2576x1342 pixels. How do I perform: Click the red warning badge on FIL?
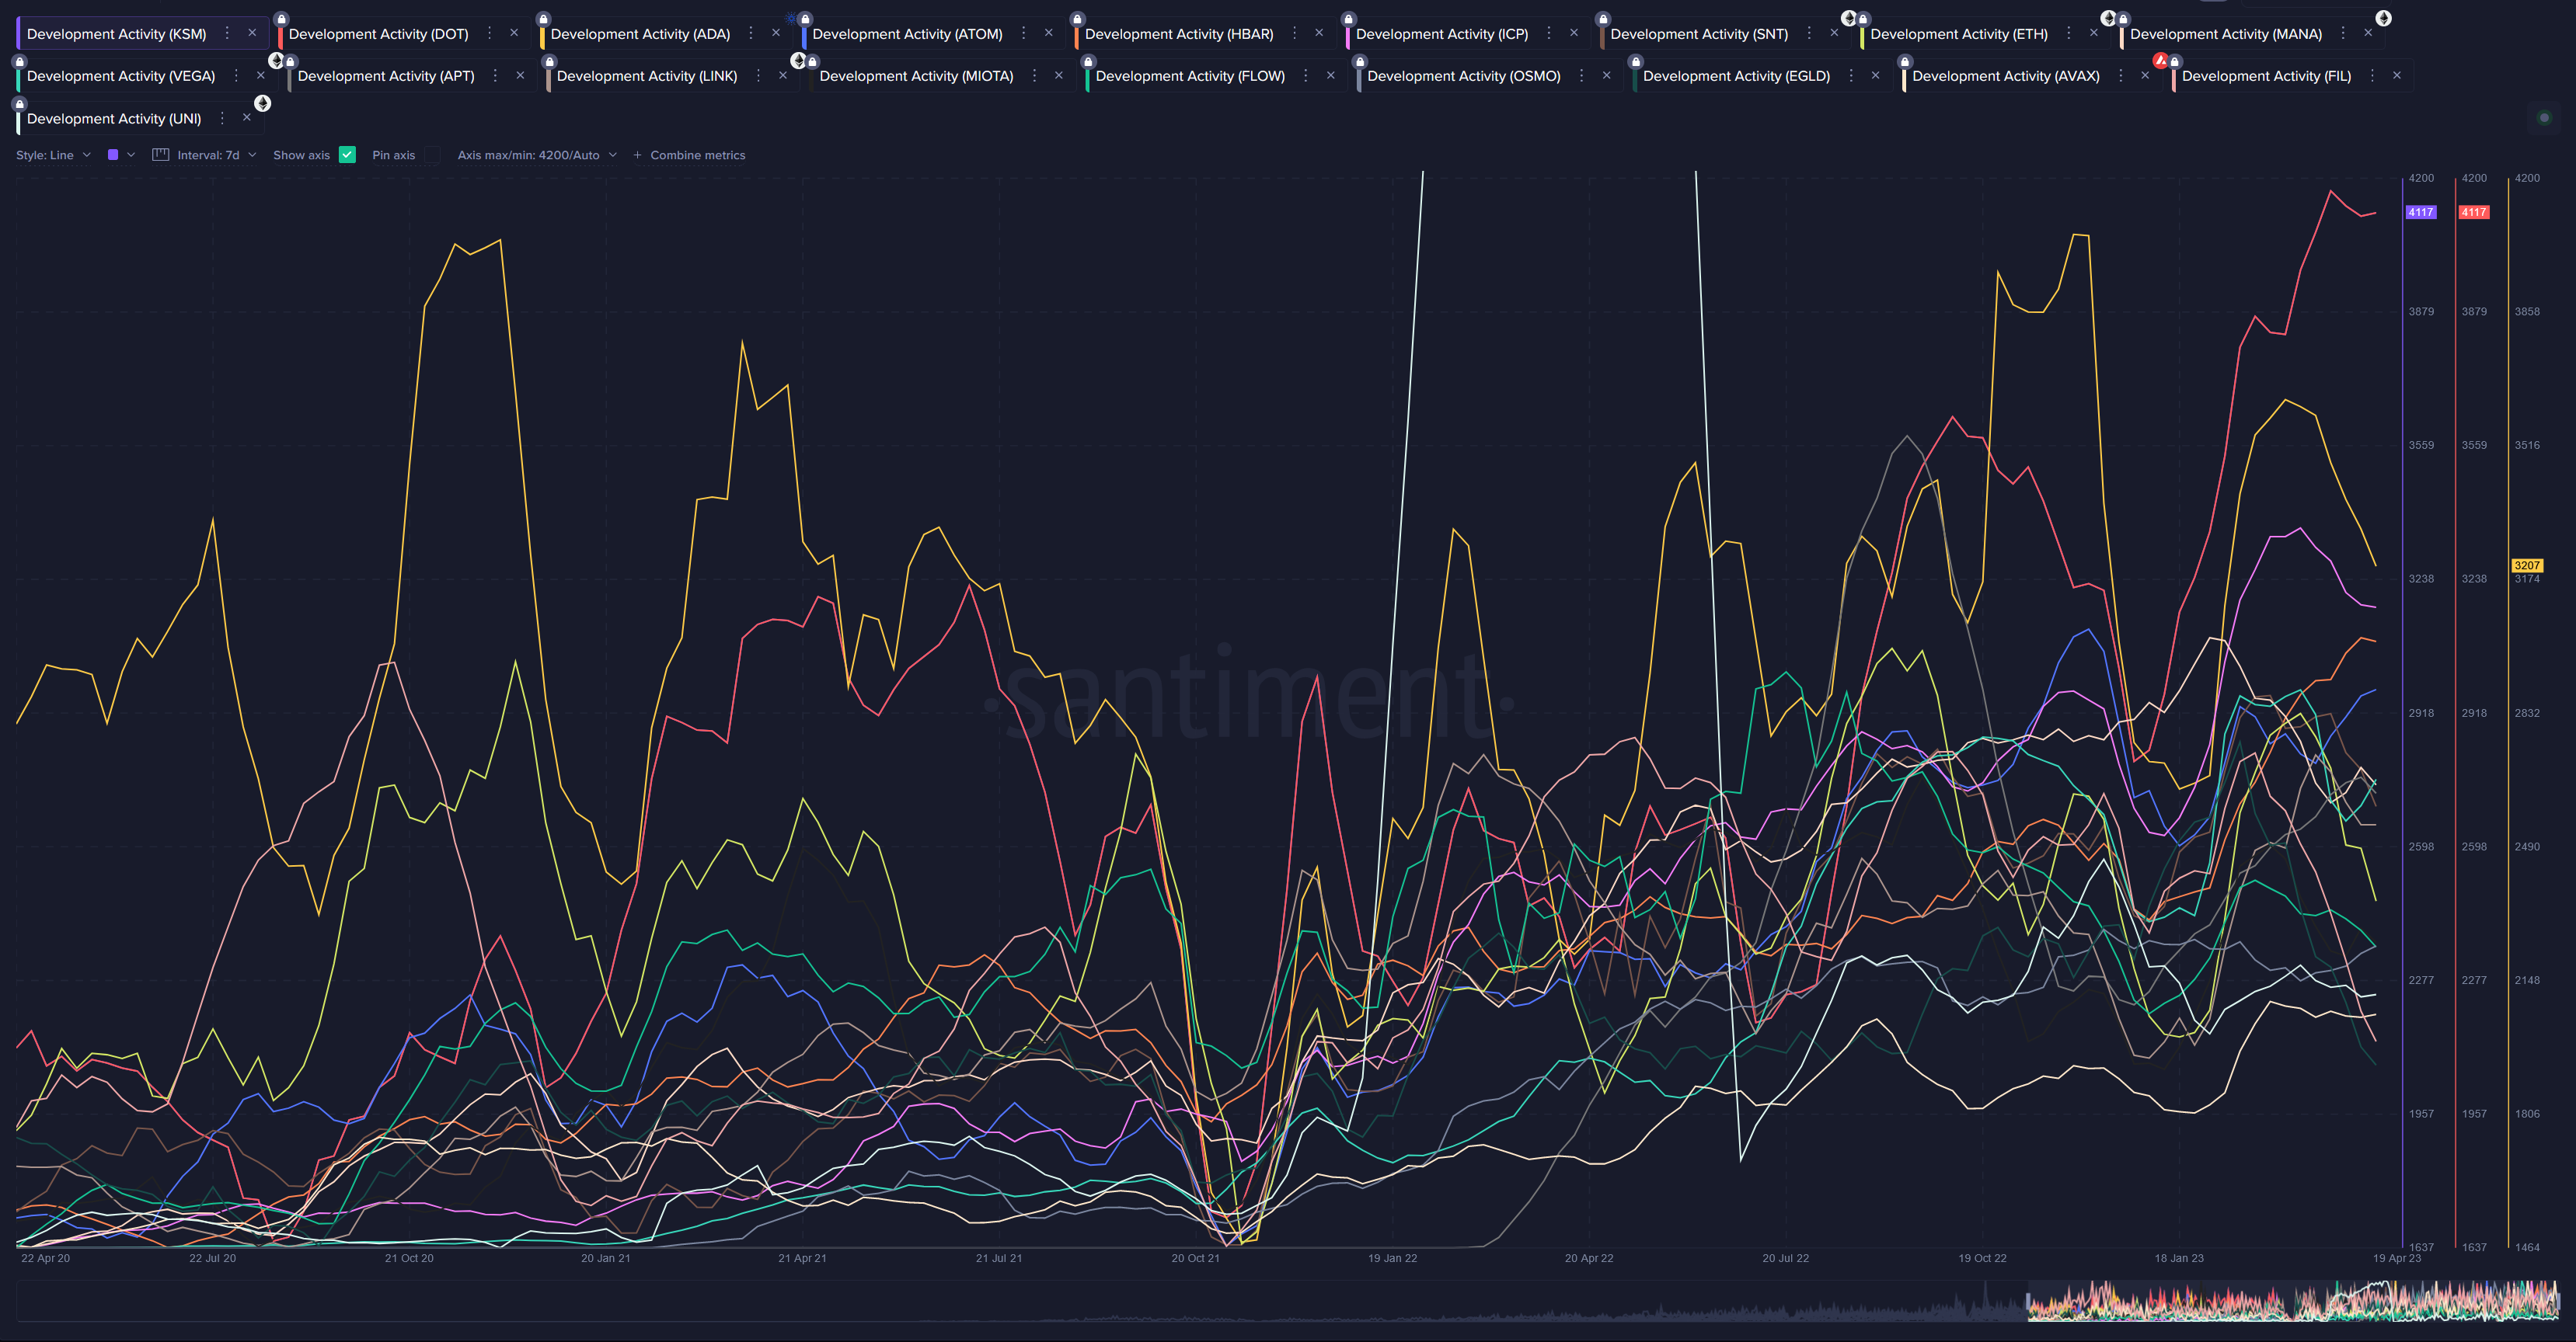coord(2160,61)
